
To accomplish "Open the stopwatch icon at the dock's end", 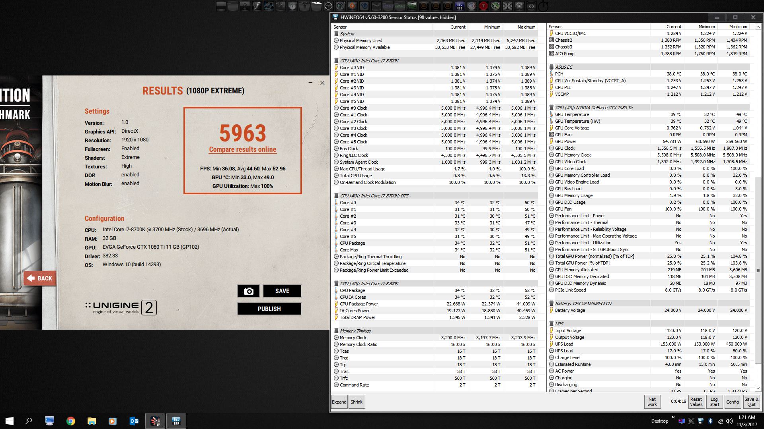I will 543,6.
